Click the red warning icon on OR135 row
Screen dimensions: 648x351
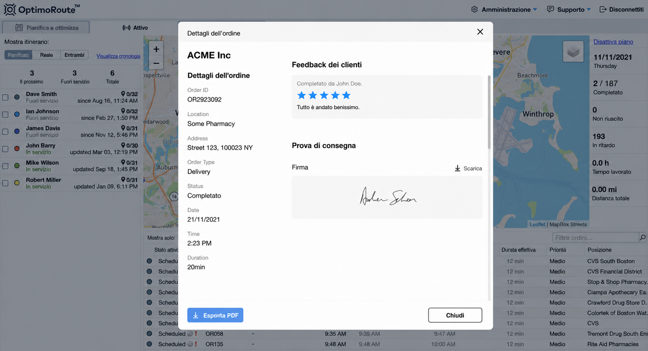pyautogui.click(x=196, y=344)
